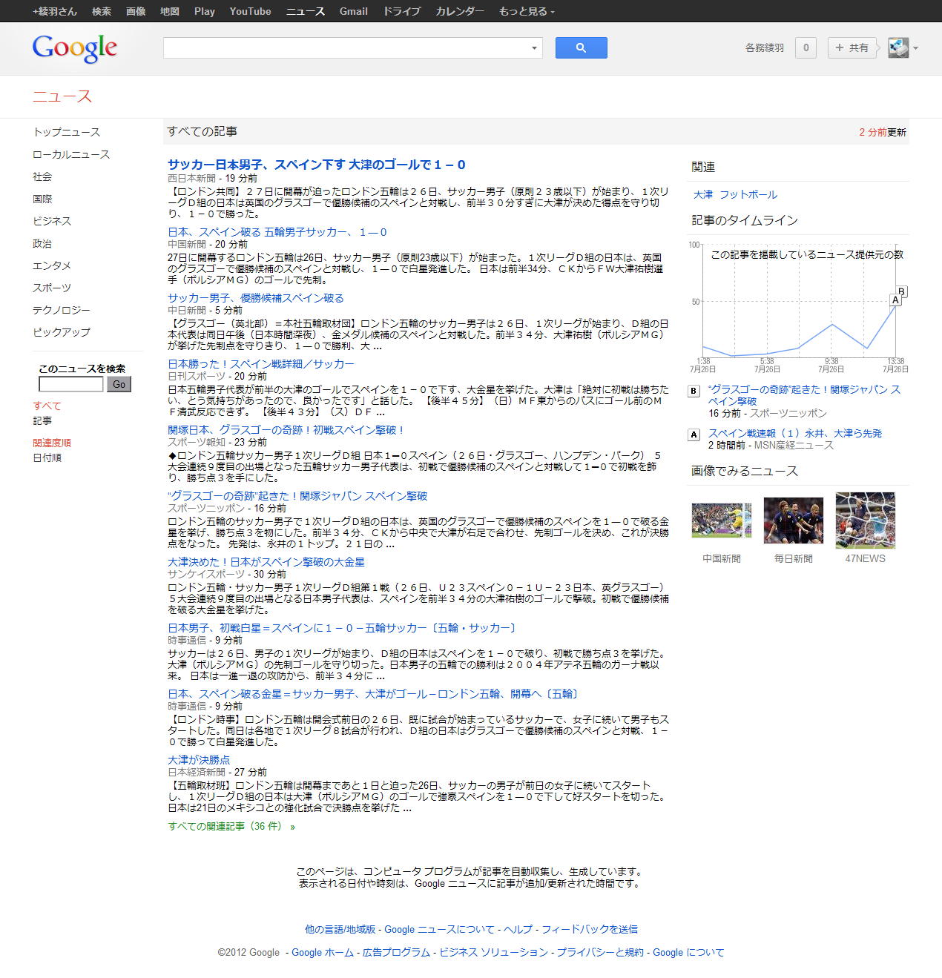
Task: Open the 47NEWS news image thumbnail
Action: coord(866,521)
